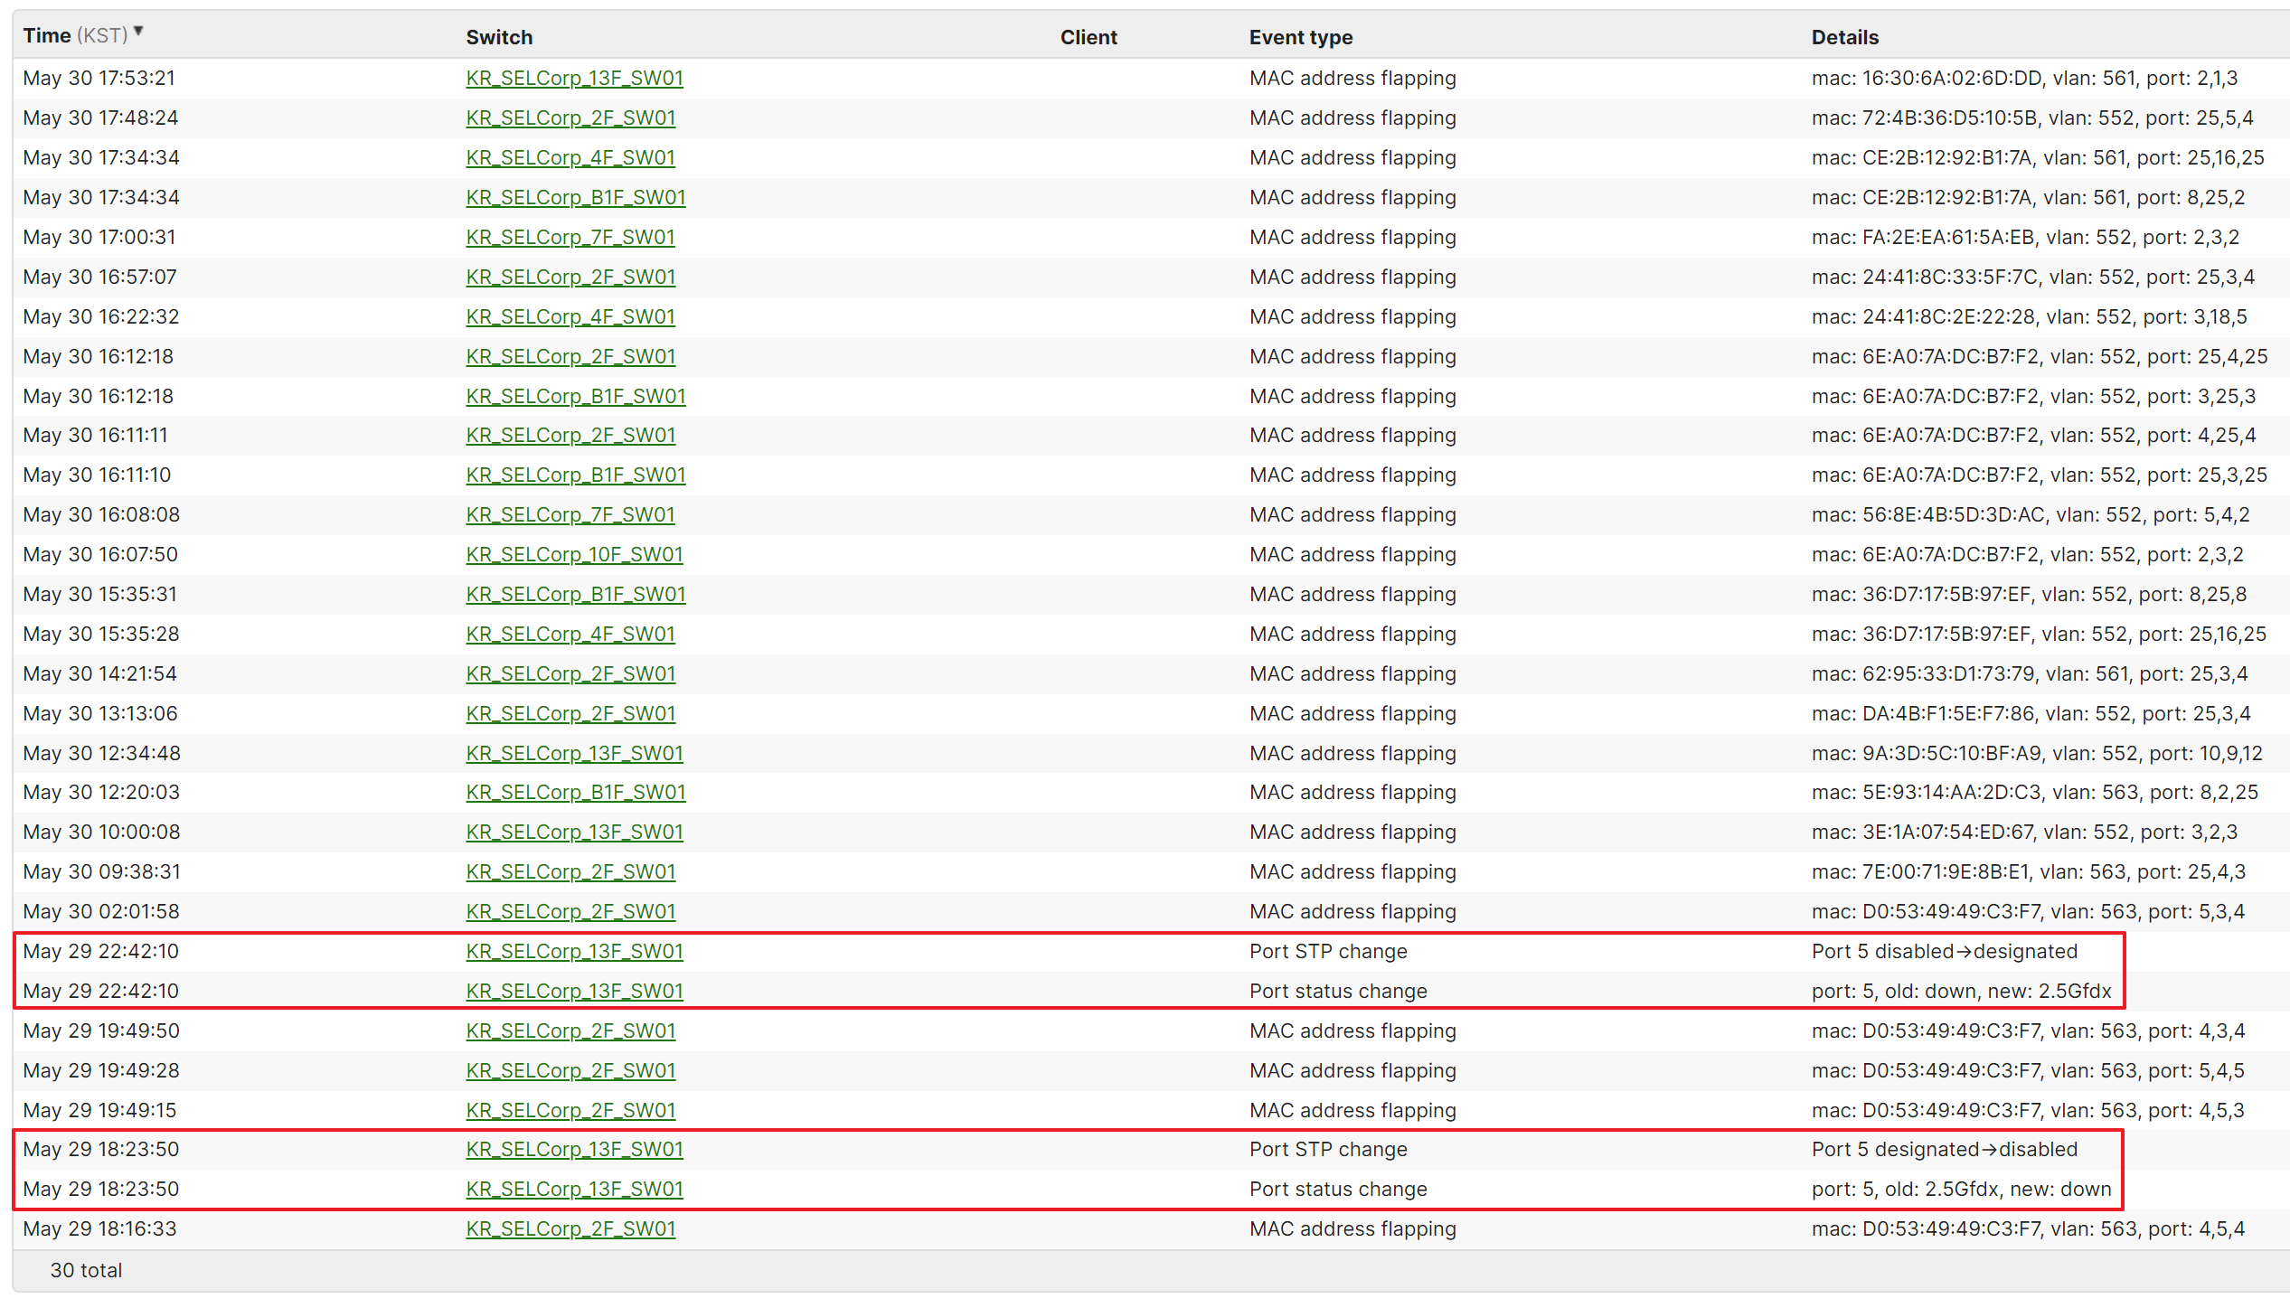Open KR_SELCorp_B1F_SW01 link at 12:20:03
2290x1308 pixels.
click(576, 792)
